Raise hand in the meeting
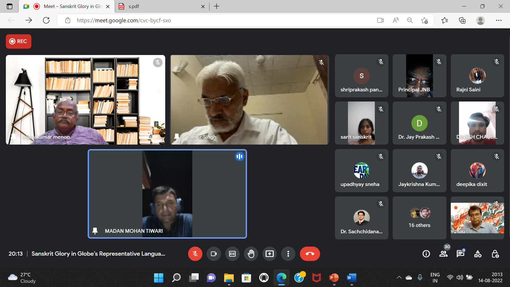The width and height of the screenshot is (510, 287). (251, 254)
